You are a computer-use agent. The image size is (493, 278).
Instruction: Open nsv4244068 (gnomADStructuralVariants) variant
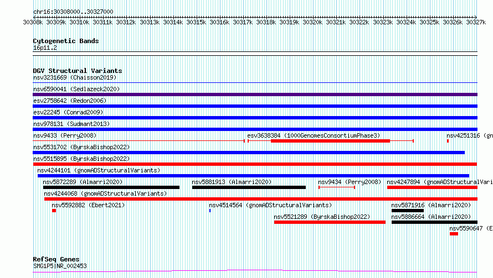pyautogui.click(x=105, y=193)
